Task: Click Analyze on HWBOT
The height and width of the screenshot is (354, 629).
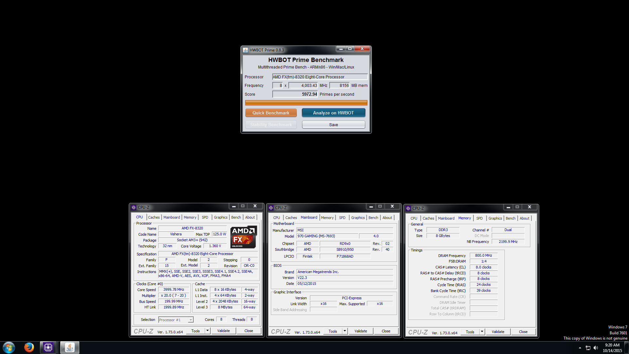Action: [334, 113]
